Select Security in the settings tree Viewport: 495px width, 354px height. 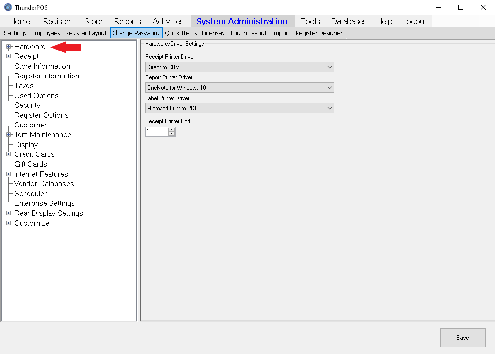tap(27, 105)
